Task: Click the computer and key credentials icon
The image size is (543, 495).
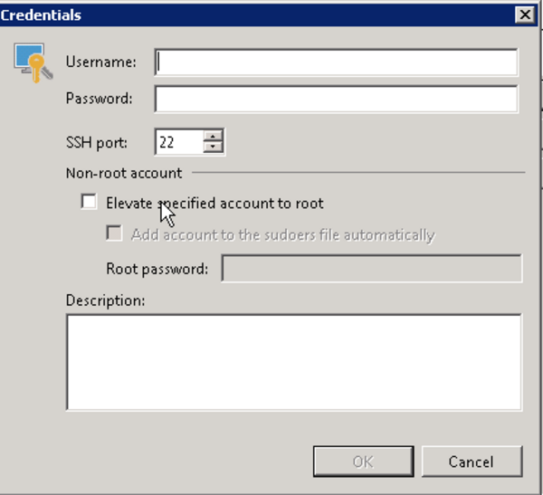Action: coord(30,62)
